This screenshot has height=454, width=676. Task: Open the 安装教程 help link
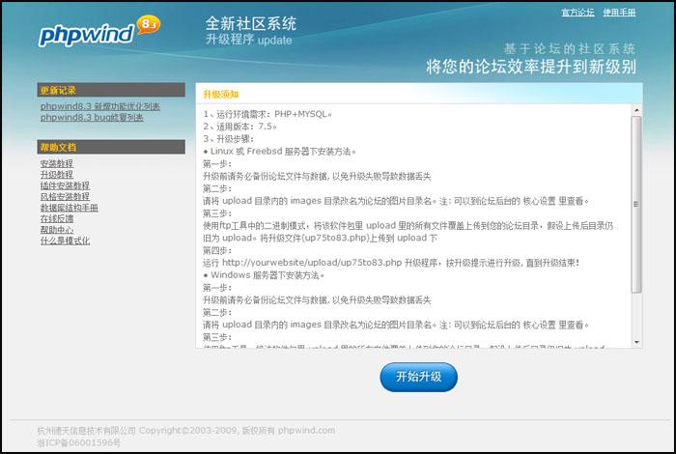56,163
